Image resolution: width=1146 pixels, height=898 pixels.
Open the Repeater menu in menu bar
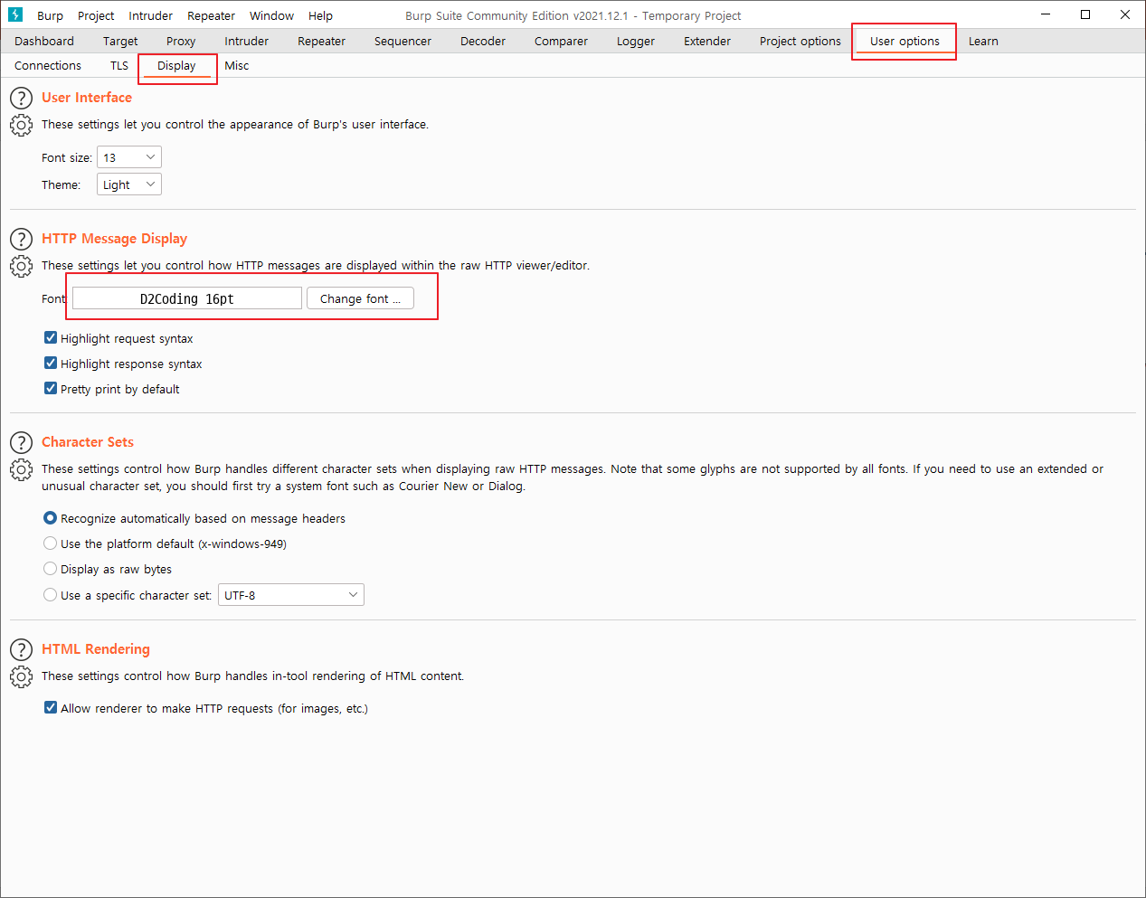pyautogui.click(x=211, y=15)
